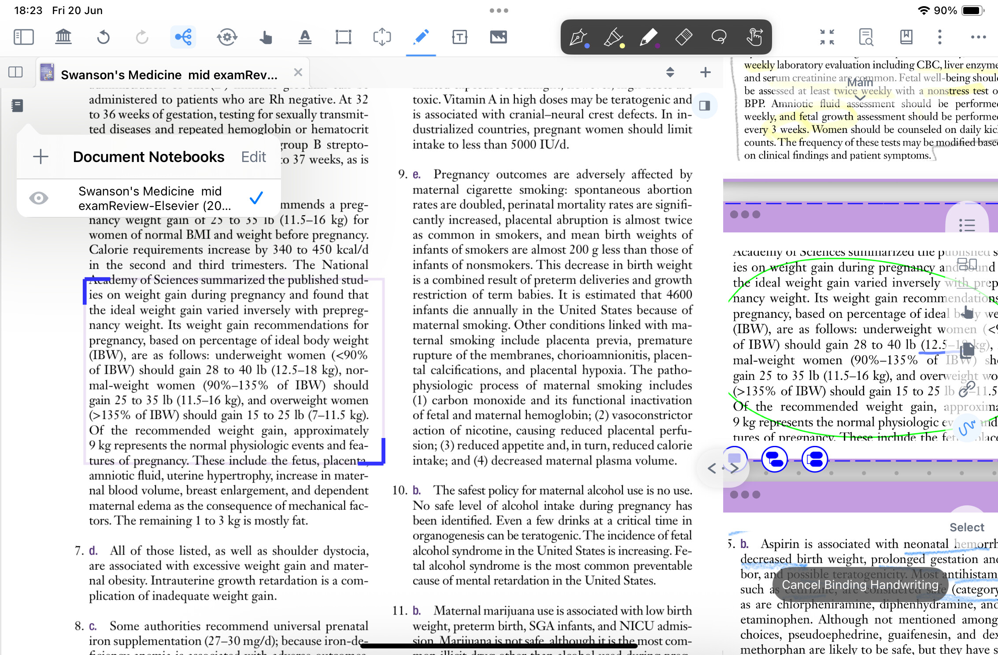Select the image insert tool
The height and width of the screenshot is (655, 998).
499,37
